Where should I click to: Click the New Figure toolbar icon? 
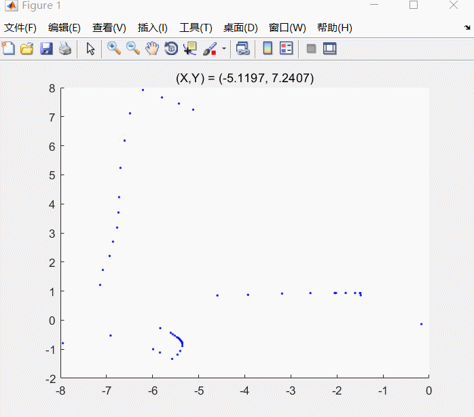tap(8, 48)
